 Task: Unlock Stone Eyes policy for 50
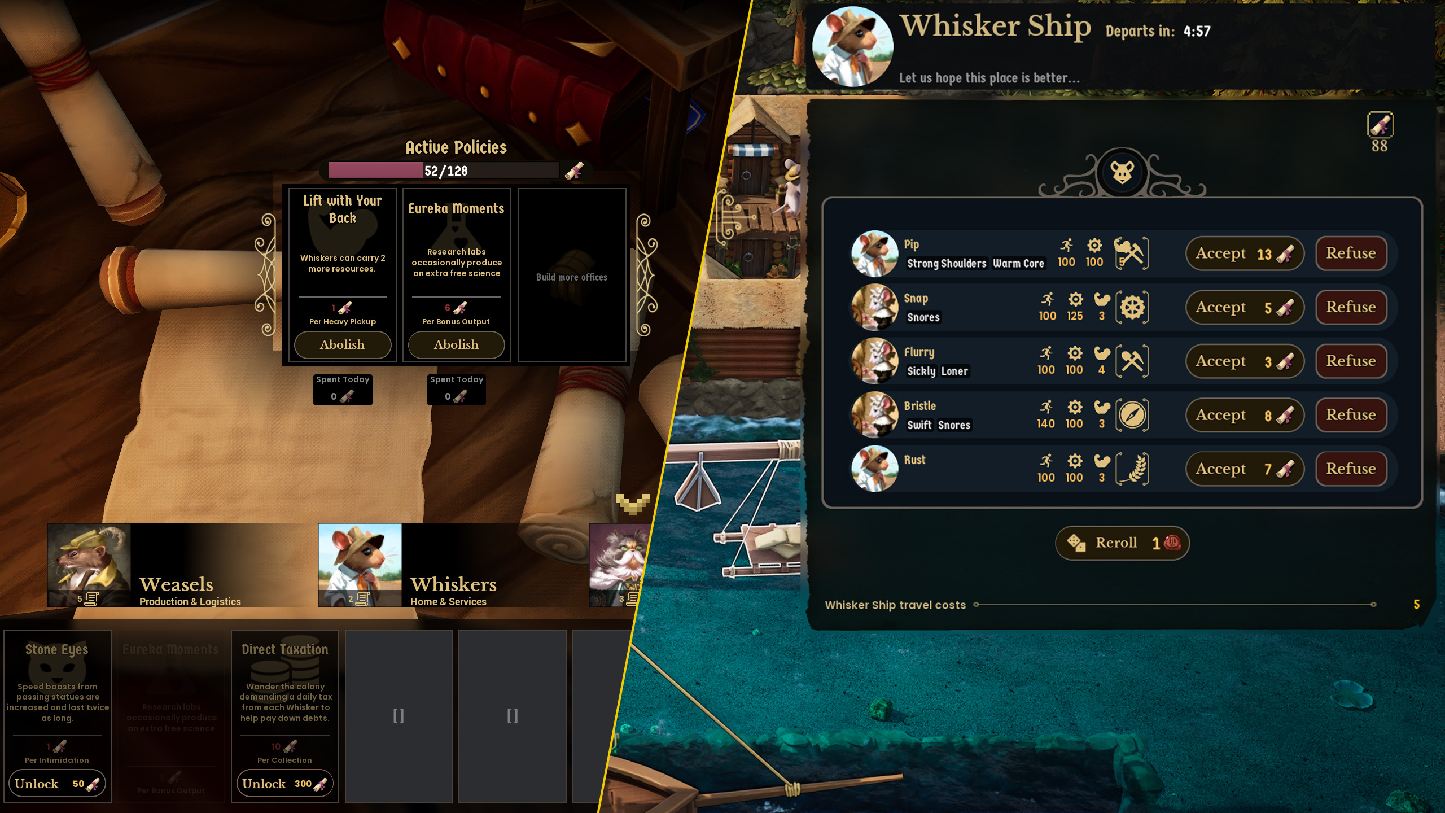tap(57, 784)
